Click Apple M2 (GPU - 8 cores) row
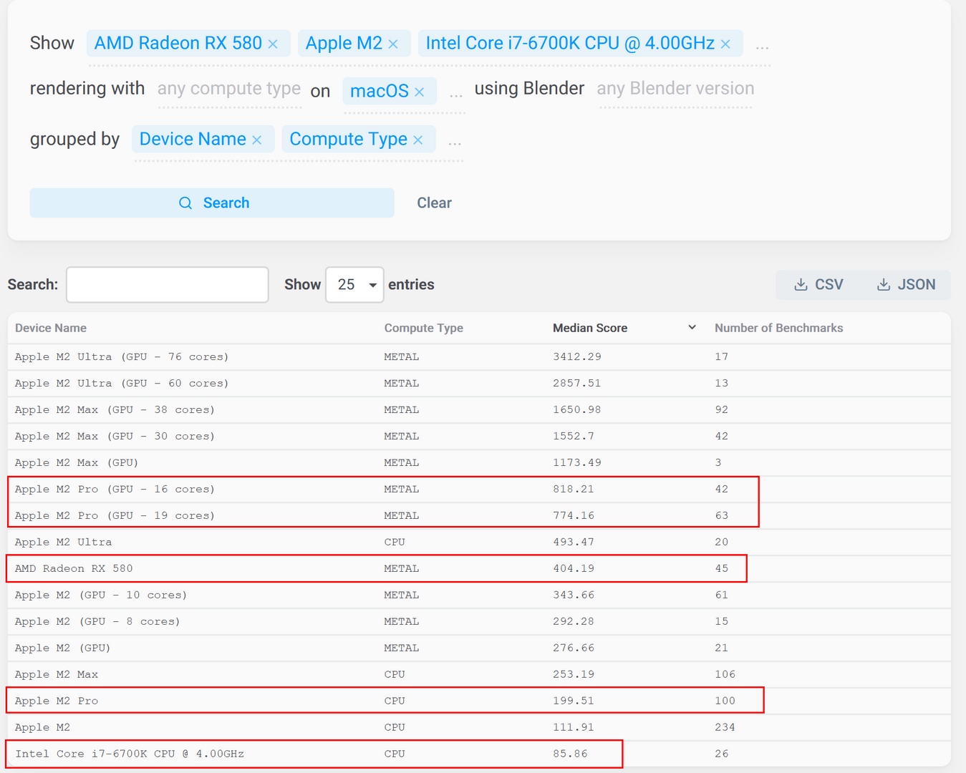Screen dimensions: 966x773 tap(479, 621)
